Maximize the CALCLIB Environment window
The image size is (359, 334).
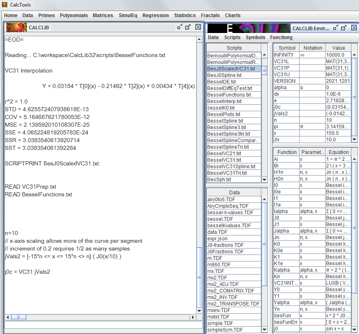click(344, 28)
